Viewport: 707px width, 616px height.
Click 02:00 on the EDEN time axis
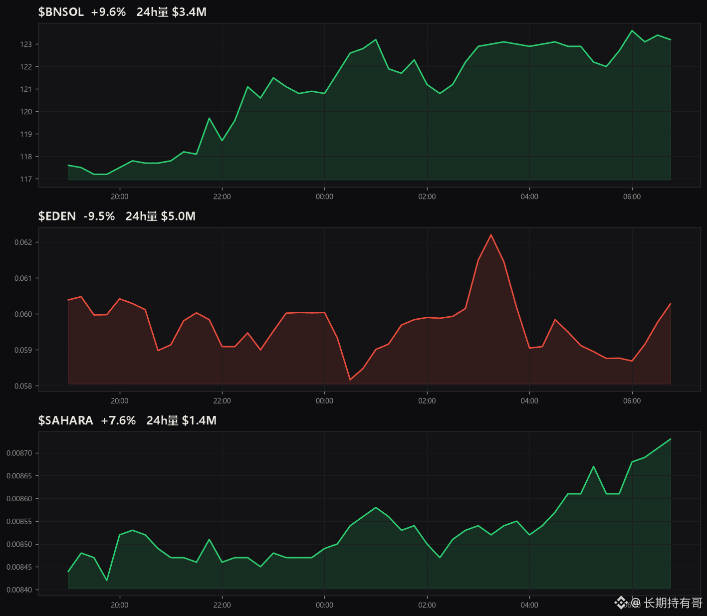(x=427, y=401)
